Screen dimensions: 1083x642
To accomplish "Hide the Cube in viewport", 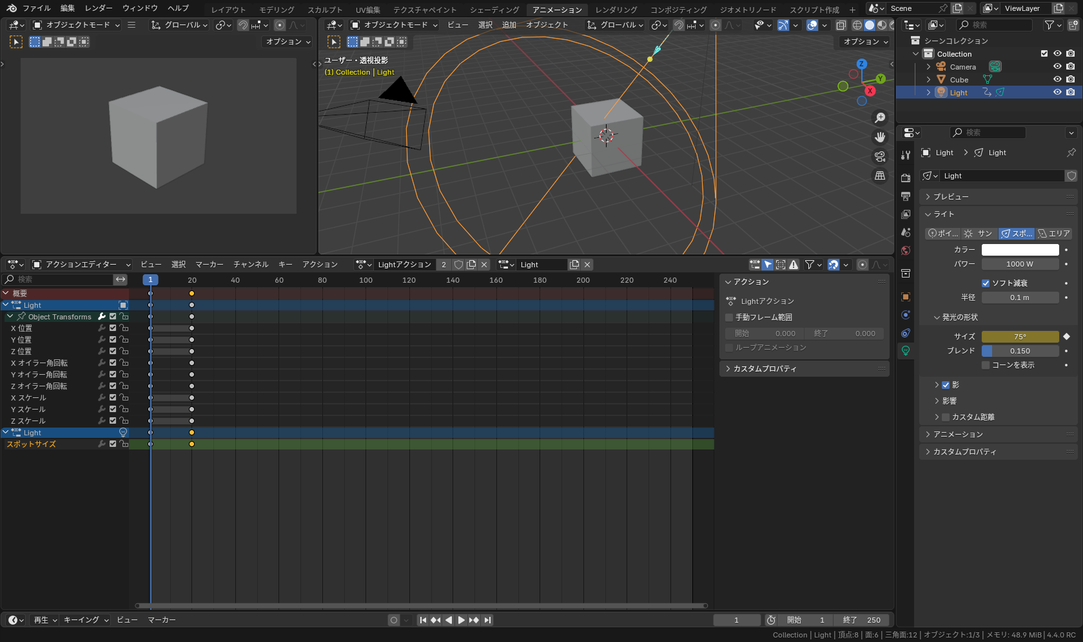I will pyautogui.click(x=1057, y=80).
